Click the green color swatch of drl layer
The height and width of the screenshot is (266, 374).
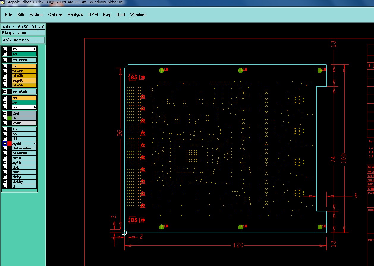tap(10, 118)
